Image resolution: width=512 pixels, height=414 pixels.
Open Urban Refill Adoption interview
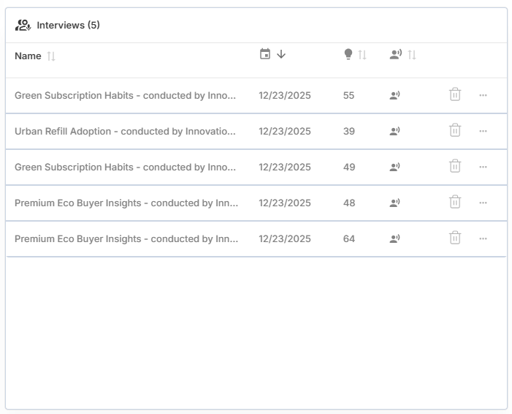click(125, 132)
